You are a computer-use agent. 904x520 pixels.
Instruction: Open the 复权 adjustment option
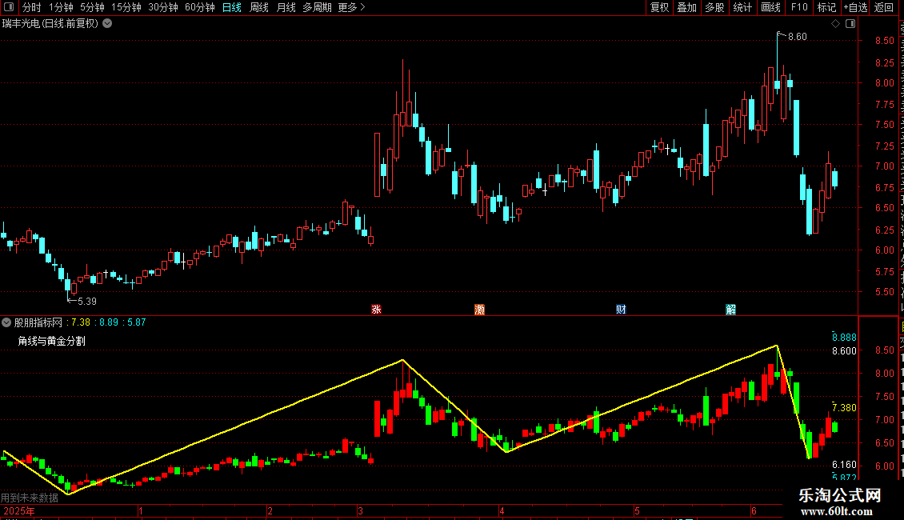659,7
